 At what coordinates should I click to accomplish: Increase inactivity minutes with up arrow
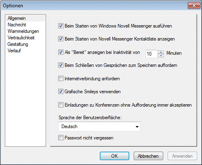[x=161, y=52]
